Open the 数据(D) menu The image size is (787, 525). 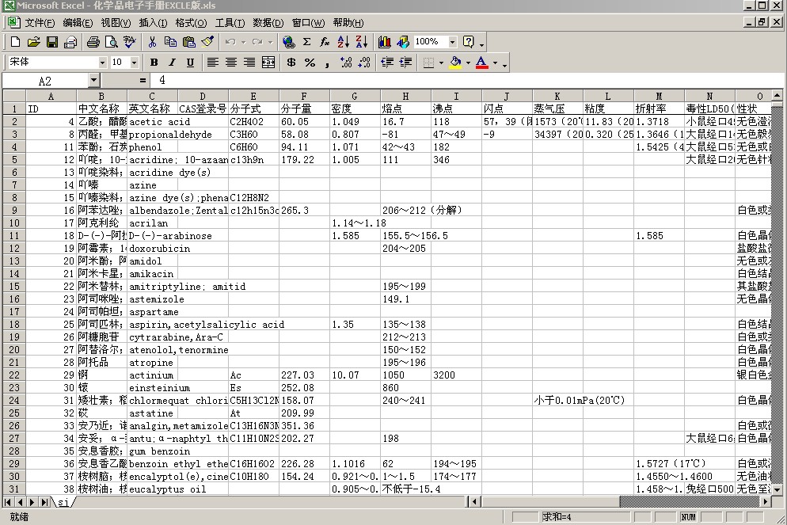268,23
